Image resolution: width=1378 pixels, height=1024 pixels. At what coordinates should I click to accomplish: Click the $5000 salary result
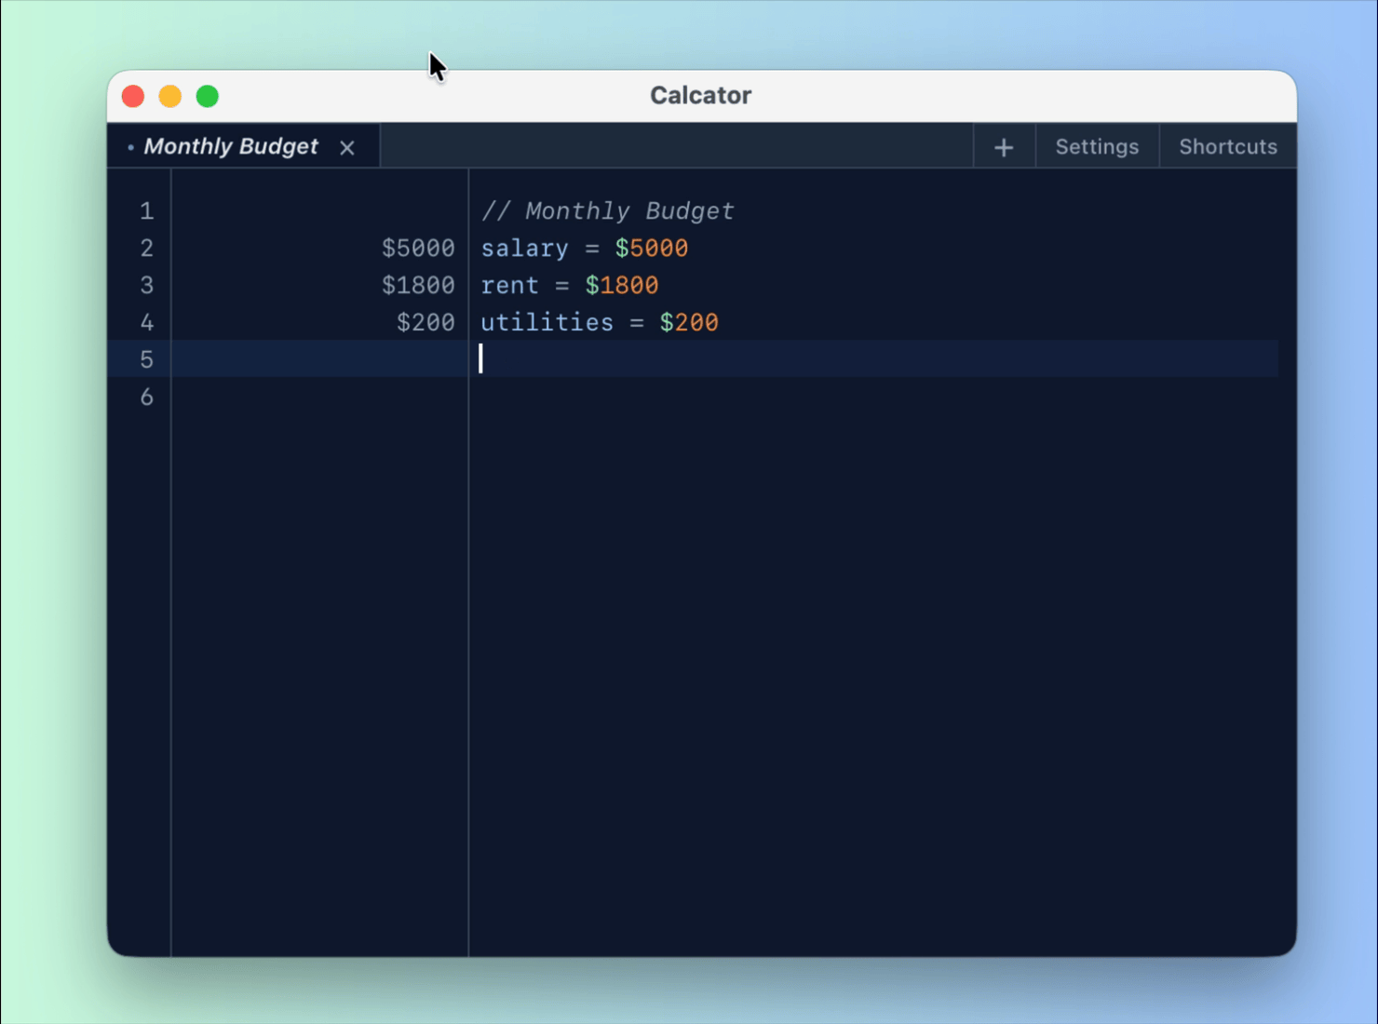tap(418, 248)
